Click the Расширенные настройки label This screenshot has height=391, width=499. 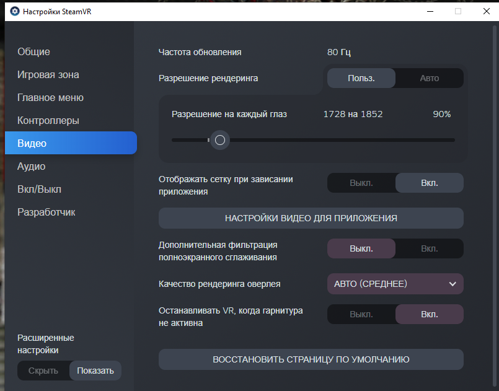(x=45, y=344)
